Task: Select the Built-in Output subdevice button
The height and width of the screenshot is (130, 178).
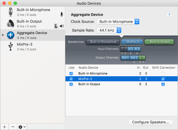Action: tap(159, 42)
